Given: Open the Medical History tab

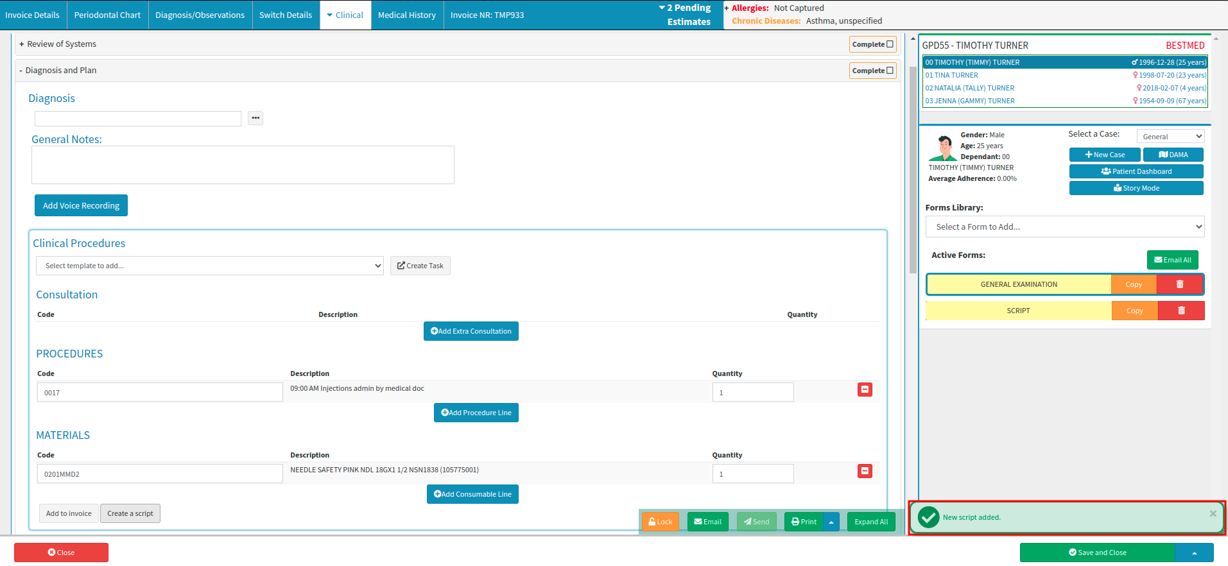Looking at the screenshot, I should [x=406, y=15].
